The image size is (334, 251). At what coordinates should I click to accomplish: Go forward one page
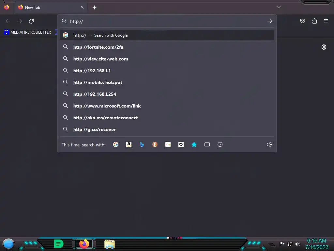pos(20,21)
